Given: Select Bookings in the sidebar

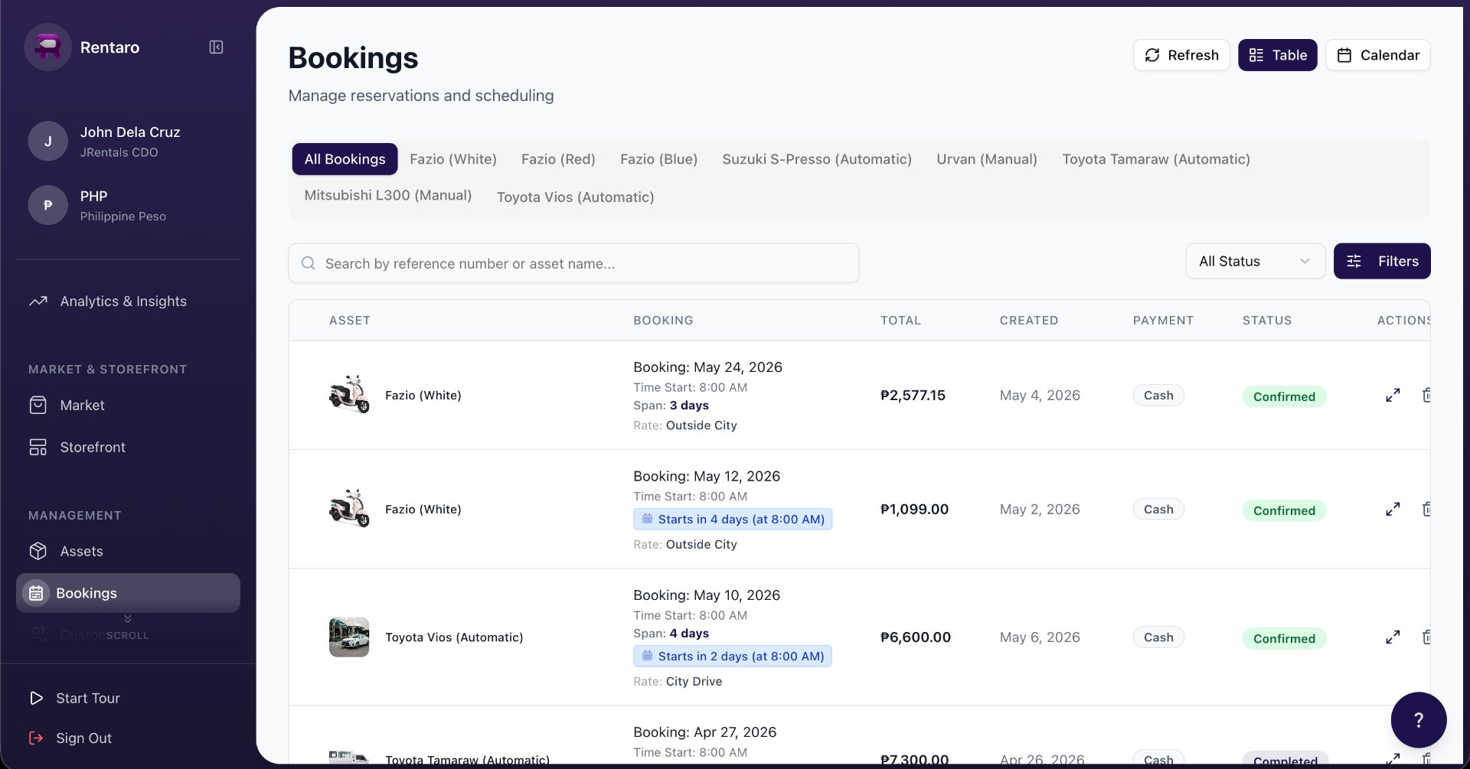Looking at the screenshot, I should (x=128, y=593).
